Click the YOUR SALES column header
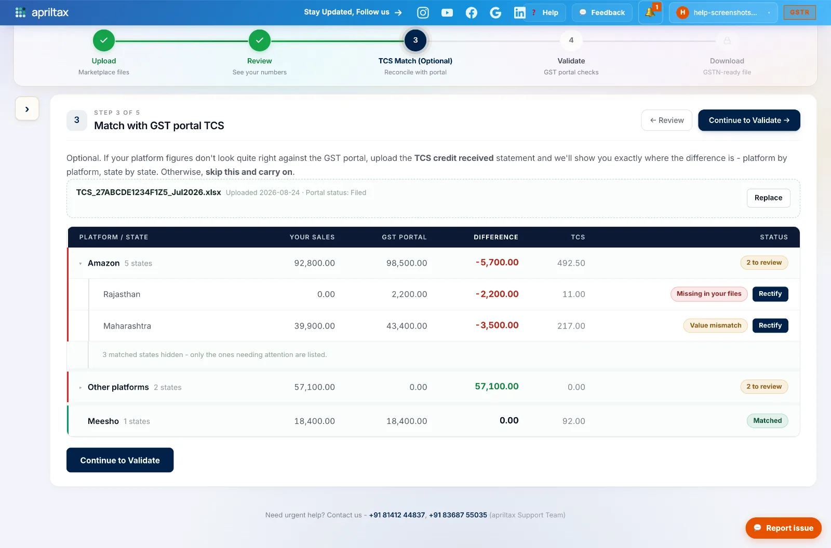The image size is (831, 548). click(x=312, y=237)
